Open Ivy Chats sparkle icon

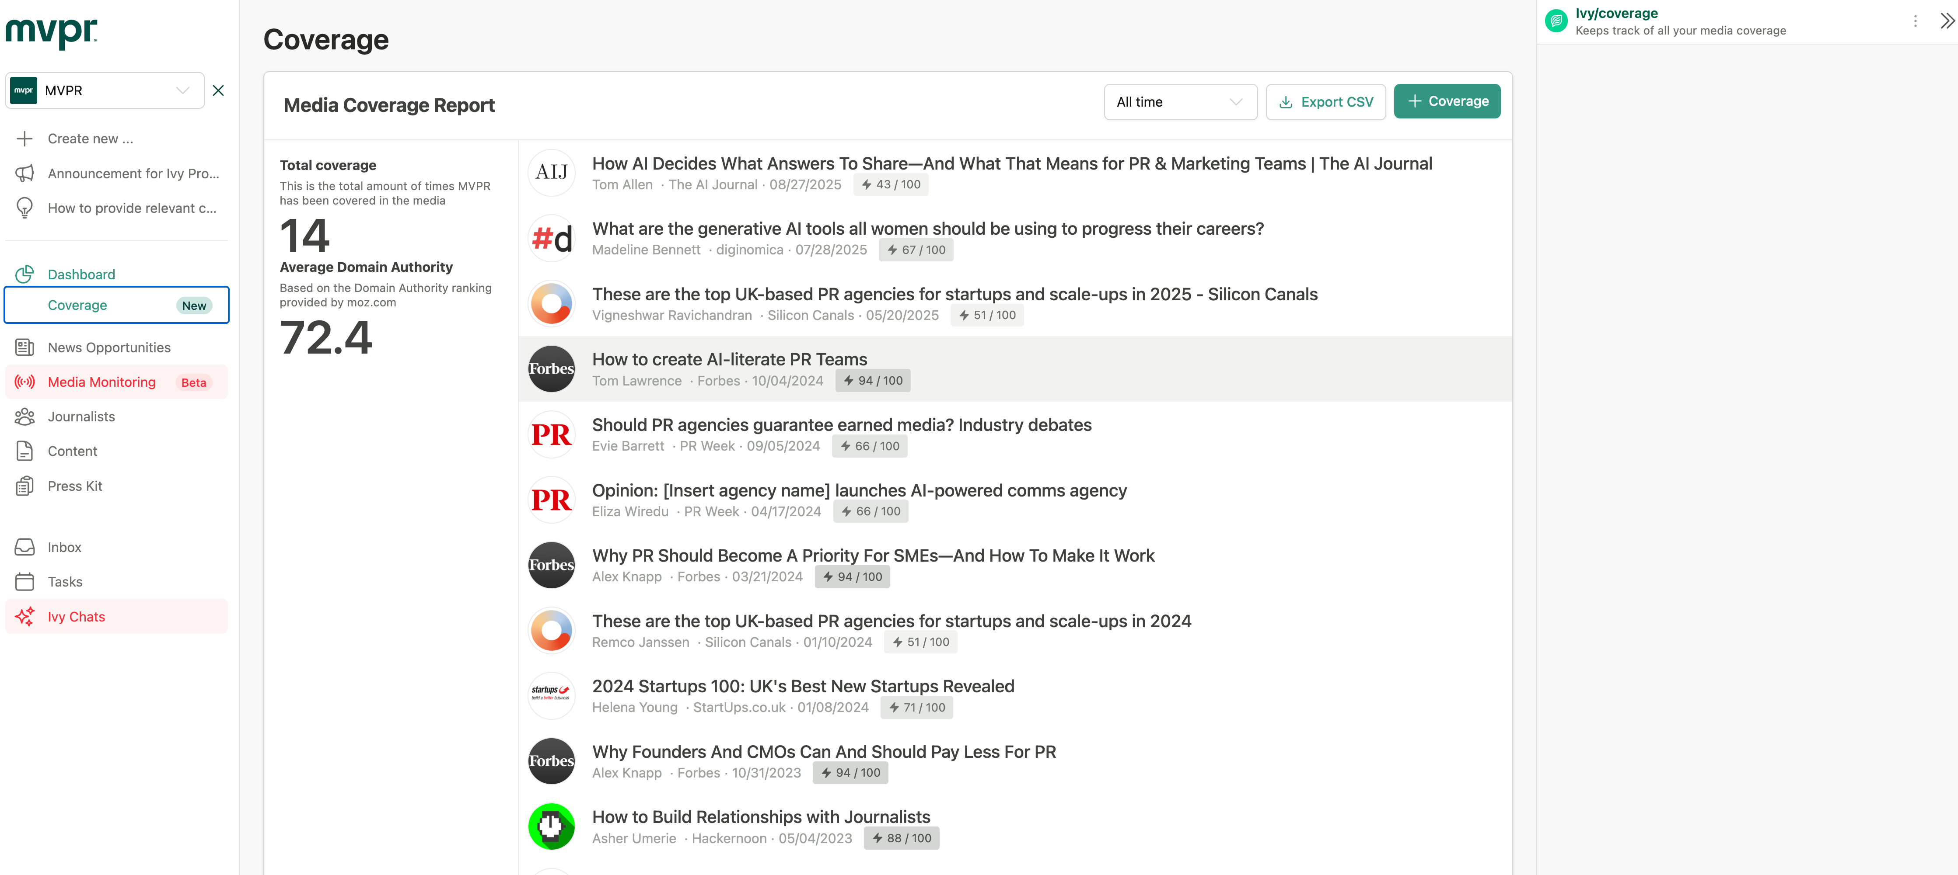click(24, 617)
